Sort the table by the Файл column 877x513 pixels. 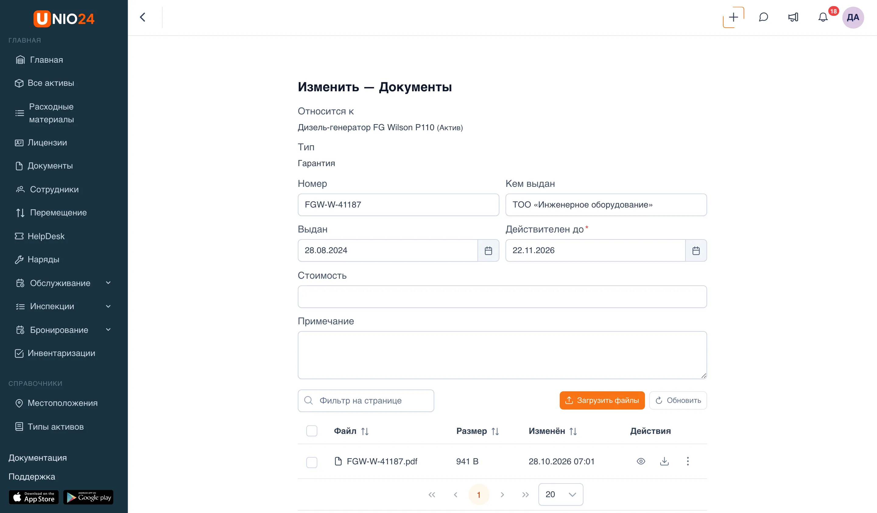click(x=365, y=431)
